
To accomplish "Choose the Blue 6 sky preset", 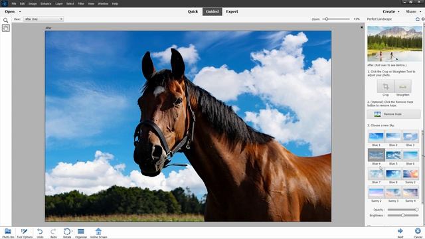I will pyautogui.click(x=410, y=155).
